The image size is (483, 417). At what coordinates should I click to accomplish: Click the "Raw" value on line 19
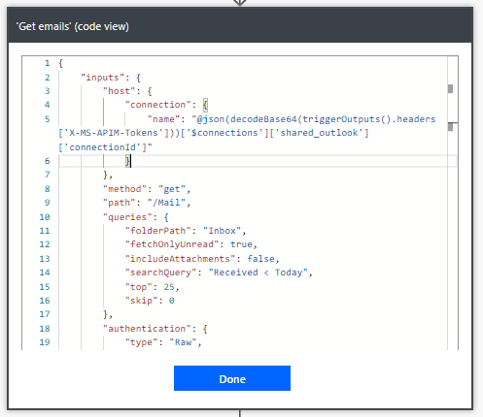coord(183,342)
